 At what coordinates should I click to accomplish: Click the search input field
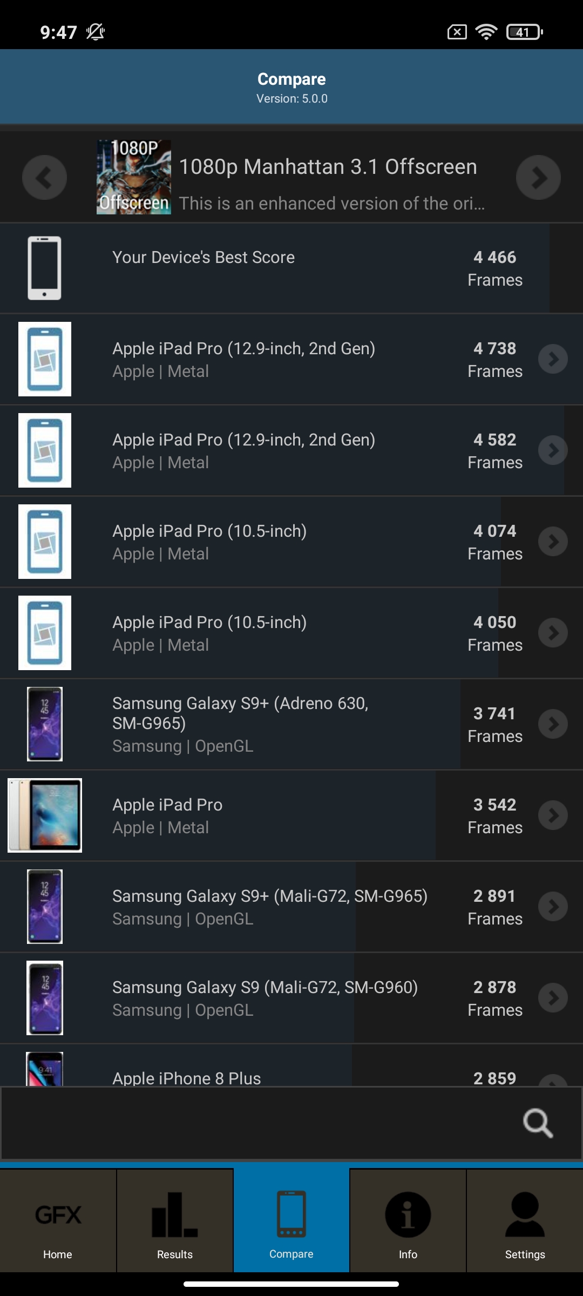pyautogui.click(x=259, y=1123)
